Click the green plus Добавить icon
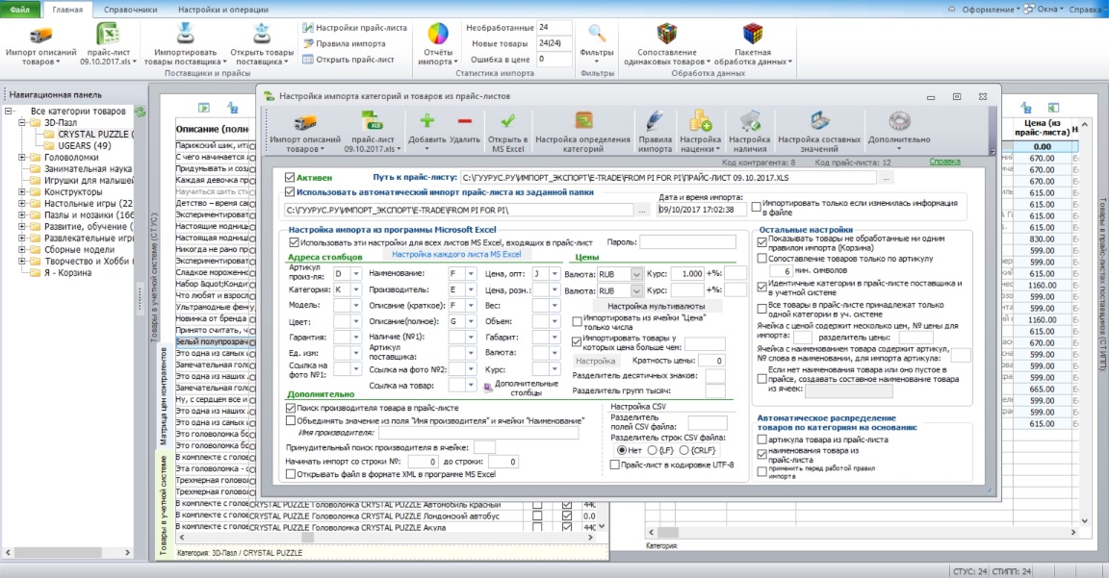The image size is (1109, 578). pos(426,121)
